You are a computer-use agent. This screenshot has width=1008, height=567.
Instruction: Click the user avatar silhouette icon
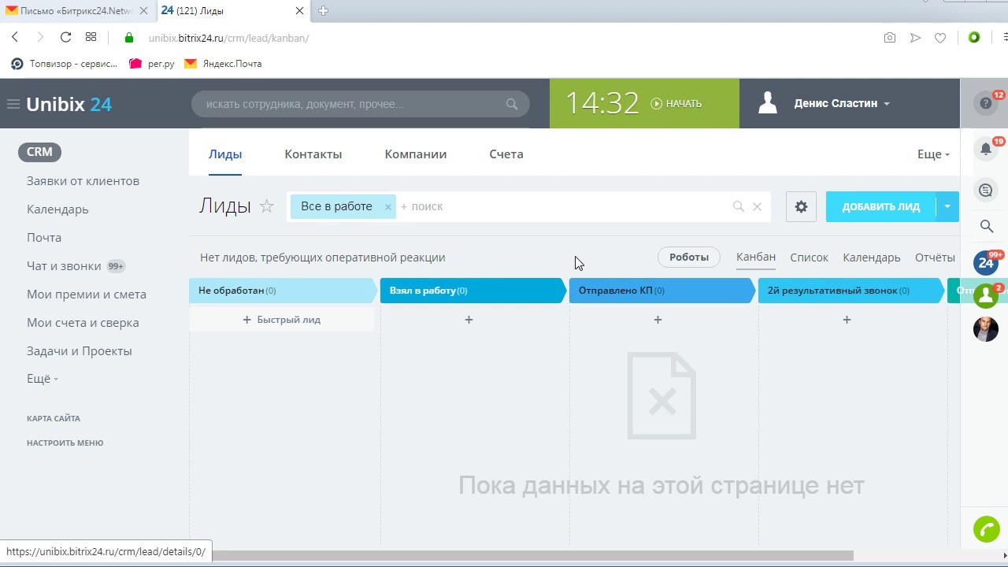(768, 103)
